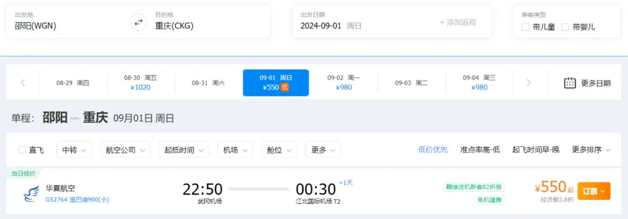
Task: Open flight G52764 庞巴迪900 details link
Action: 77,199
